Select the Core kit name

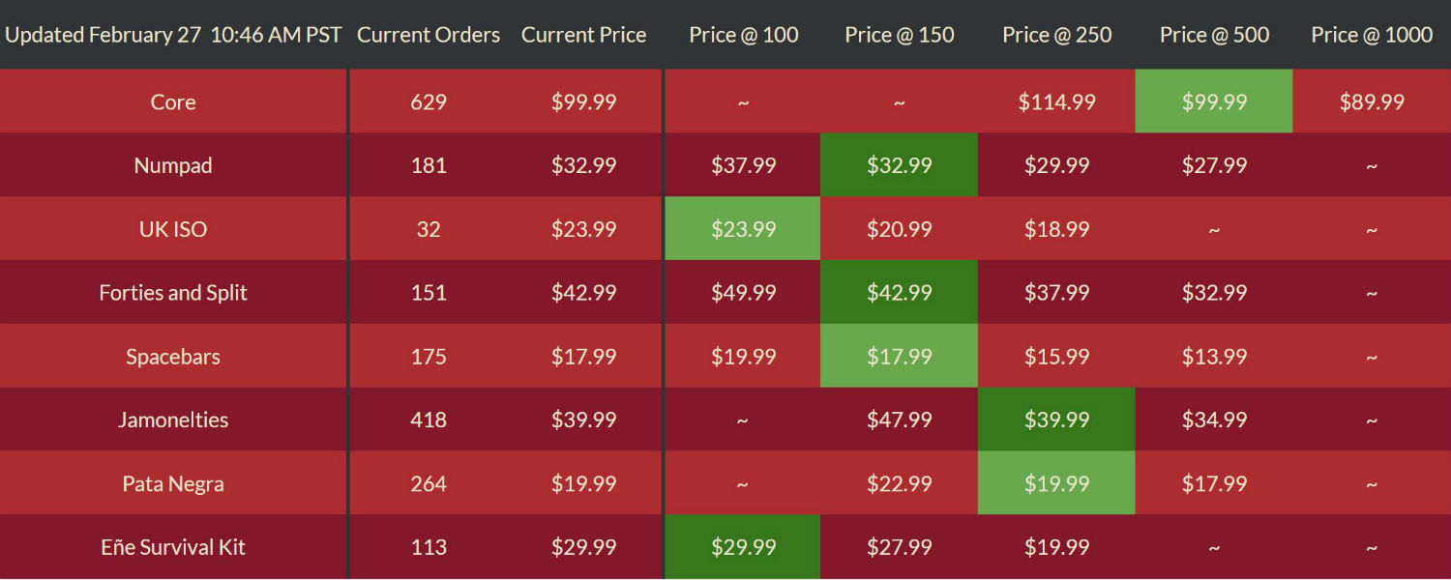coord(173,101)
